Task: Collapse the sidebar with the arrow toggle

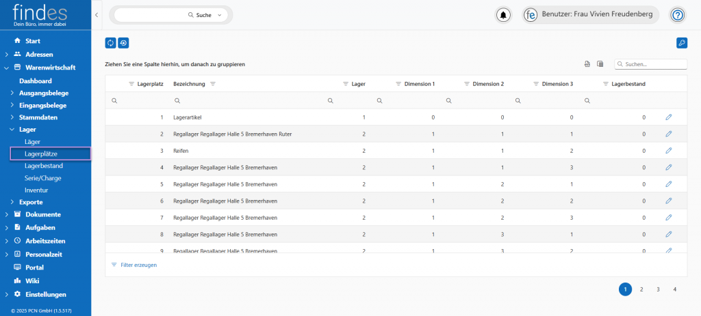Action: tap(97, 14)
